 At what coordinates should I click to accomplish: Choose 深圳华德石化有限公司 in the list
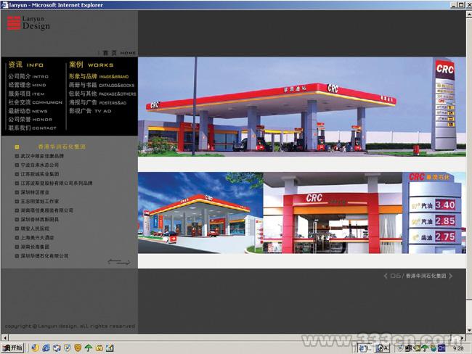point(44,255)
